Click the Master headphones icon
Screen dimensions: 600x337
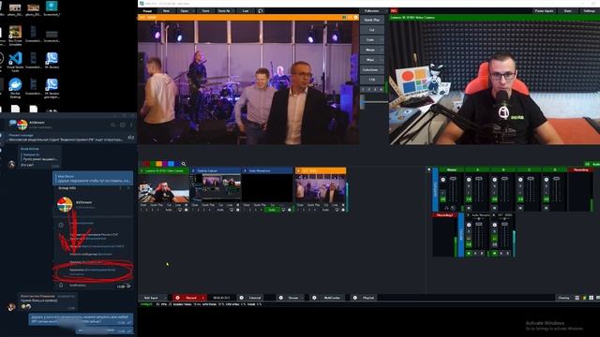(x=446, y=208)
